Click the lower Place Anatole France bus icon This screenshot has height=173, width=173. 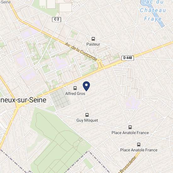[x=139, y=145]
